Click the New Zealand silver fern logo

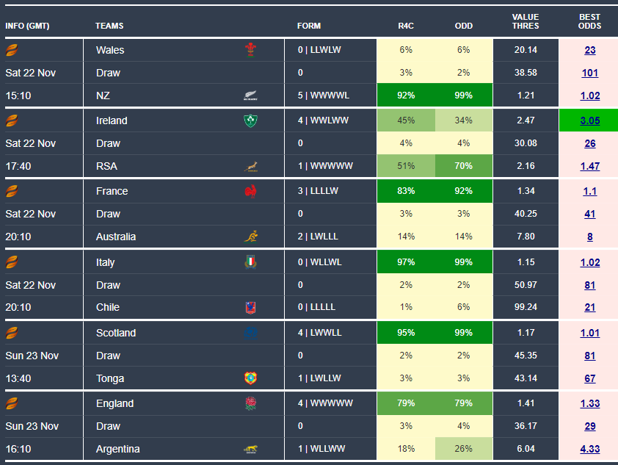(x=251, y=95)
